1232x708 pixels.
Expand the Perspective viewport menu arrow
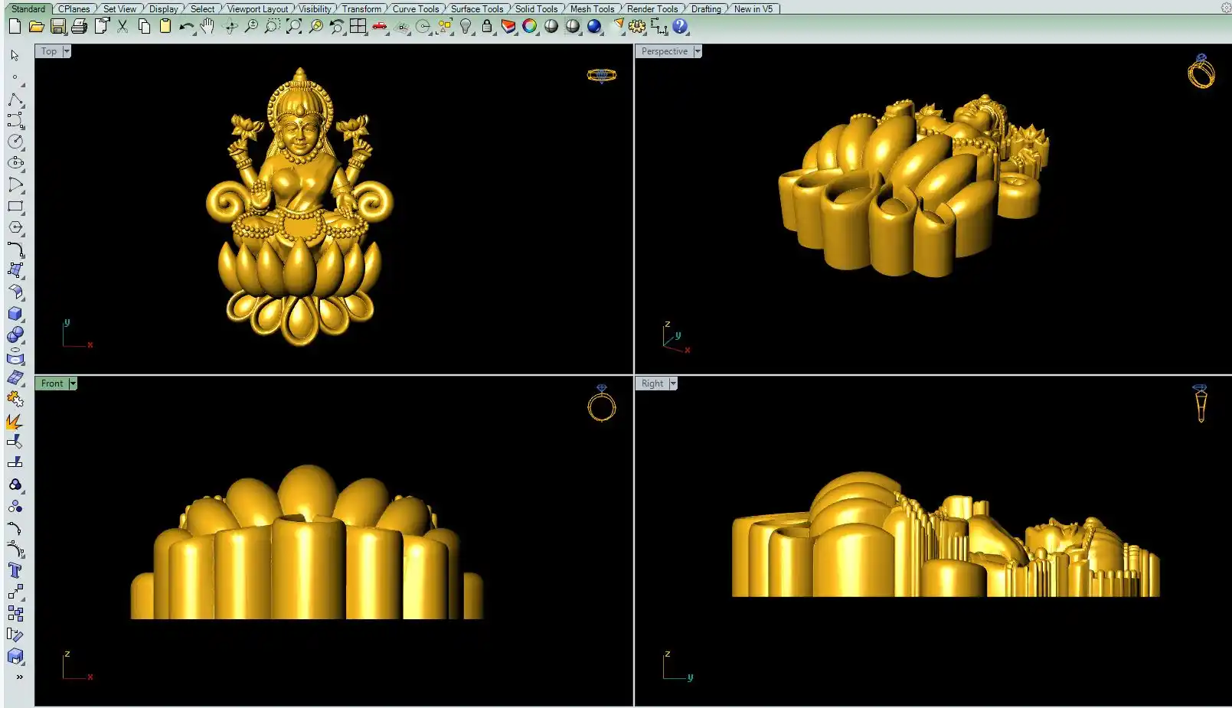(698, 51)
